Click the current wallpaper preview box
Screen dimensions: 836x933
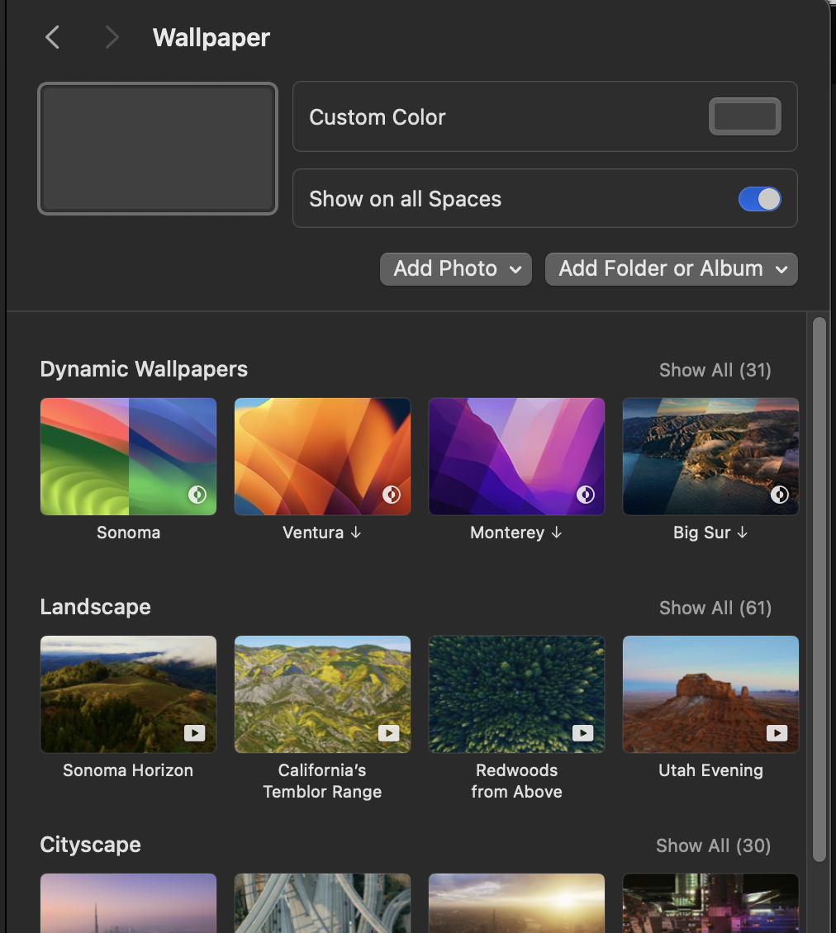(158, 149)
